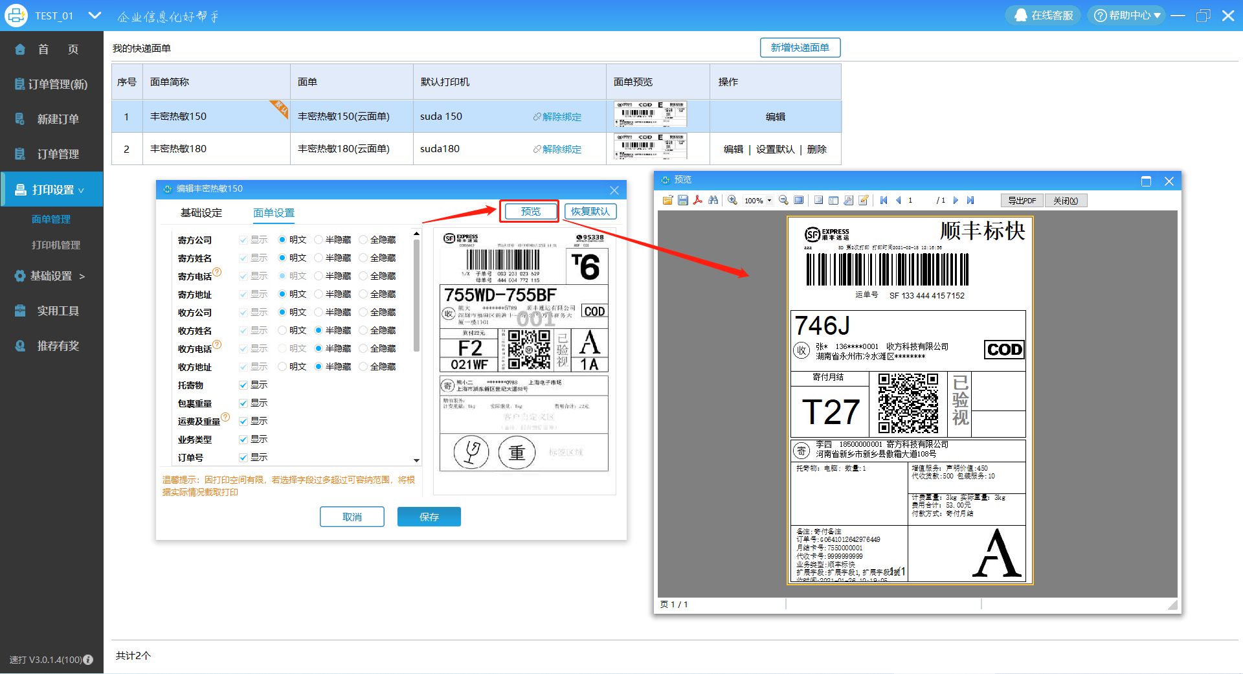Toggle 显示 checkbox for 订单号
The width and height of the screenshot is (1243, 674).
point(243,458)
